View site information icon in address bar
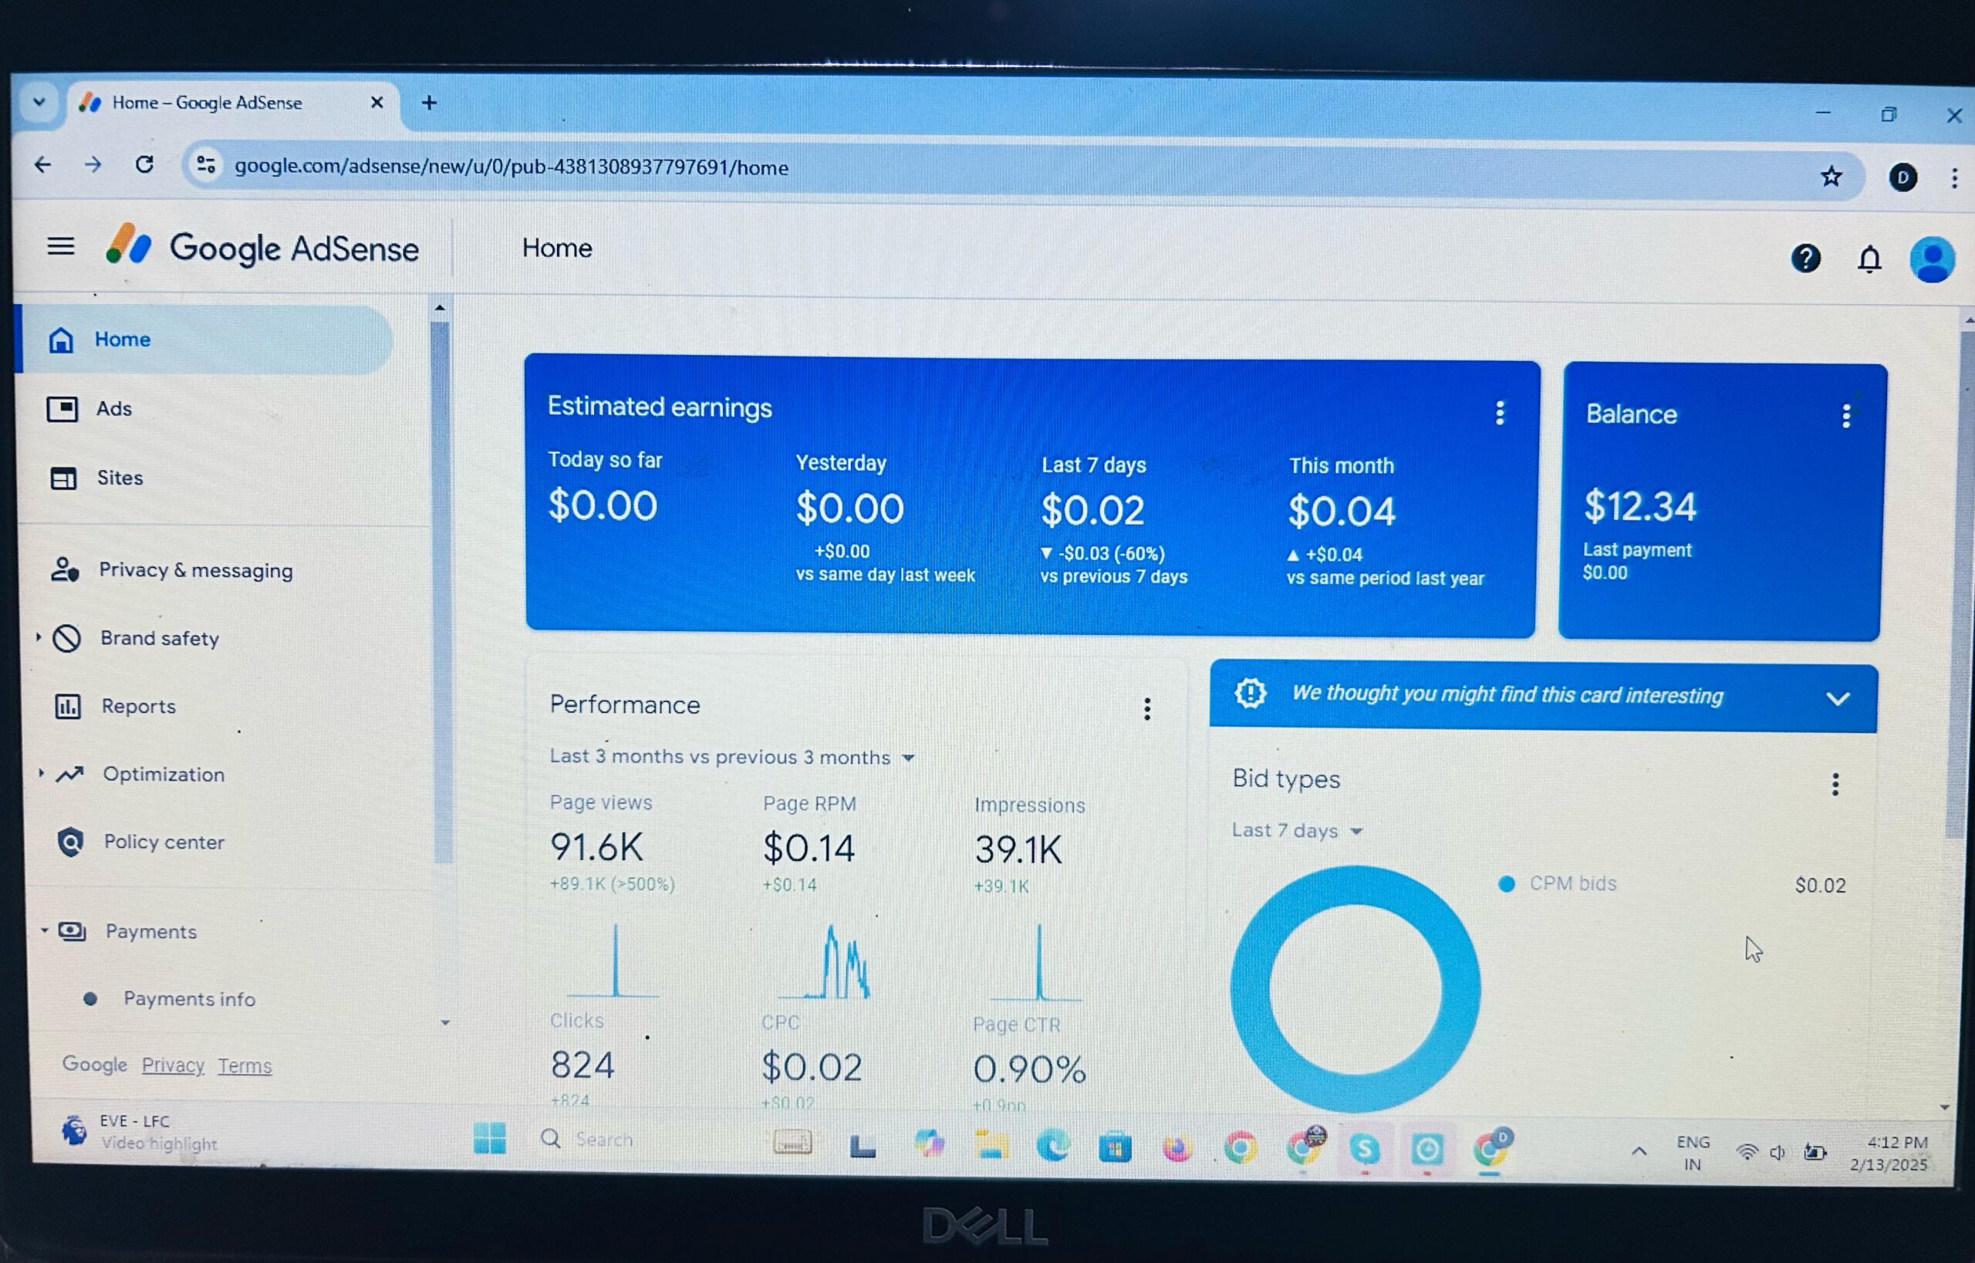This screenshot has width=1975, height=1263. click(206, 165)
